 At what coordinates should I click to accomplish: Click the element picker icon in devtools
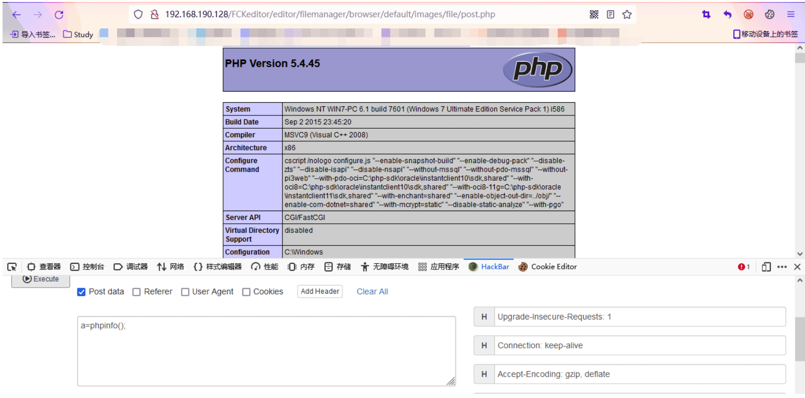tap(12, 267)
